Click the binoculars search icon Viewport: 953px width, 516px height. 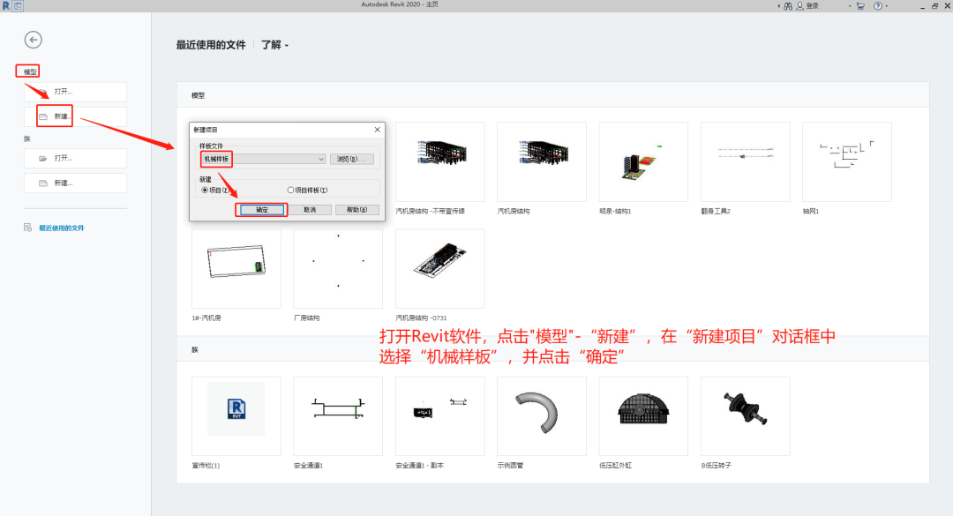coord(788,6)
